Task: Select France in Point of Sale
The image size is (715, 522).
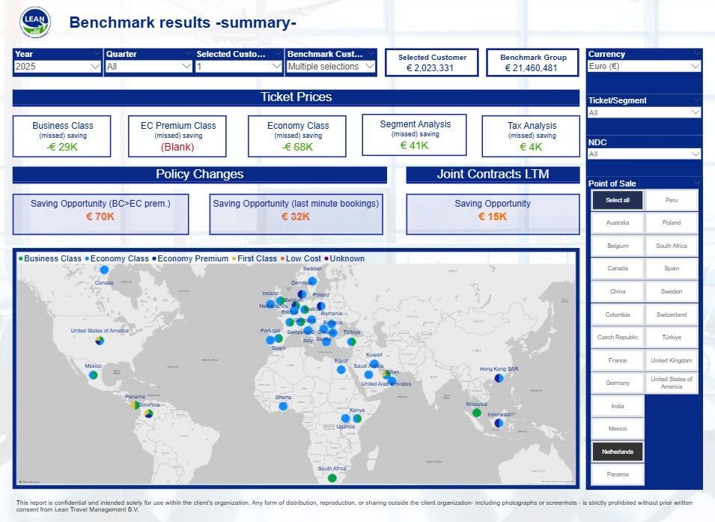Action: point(618,360)
